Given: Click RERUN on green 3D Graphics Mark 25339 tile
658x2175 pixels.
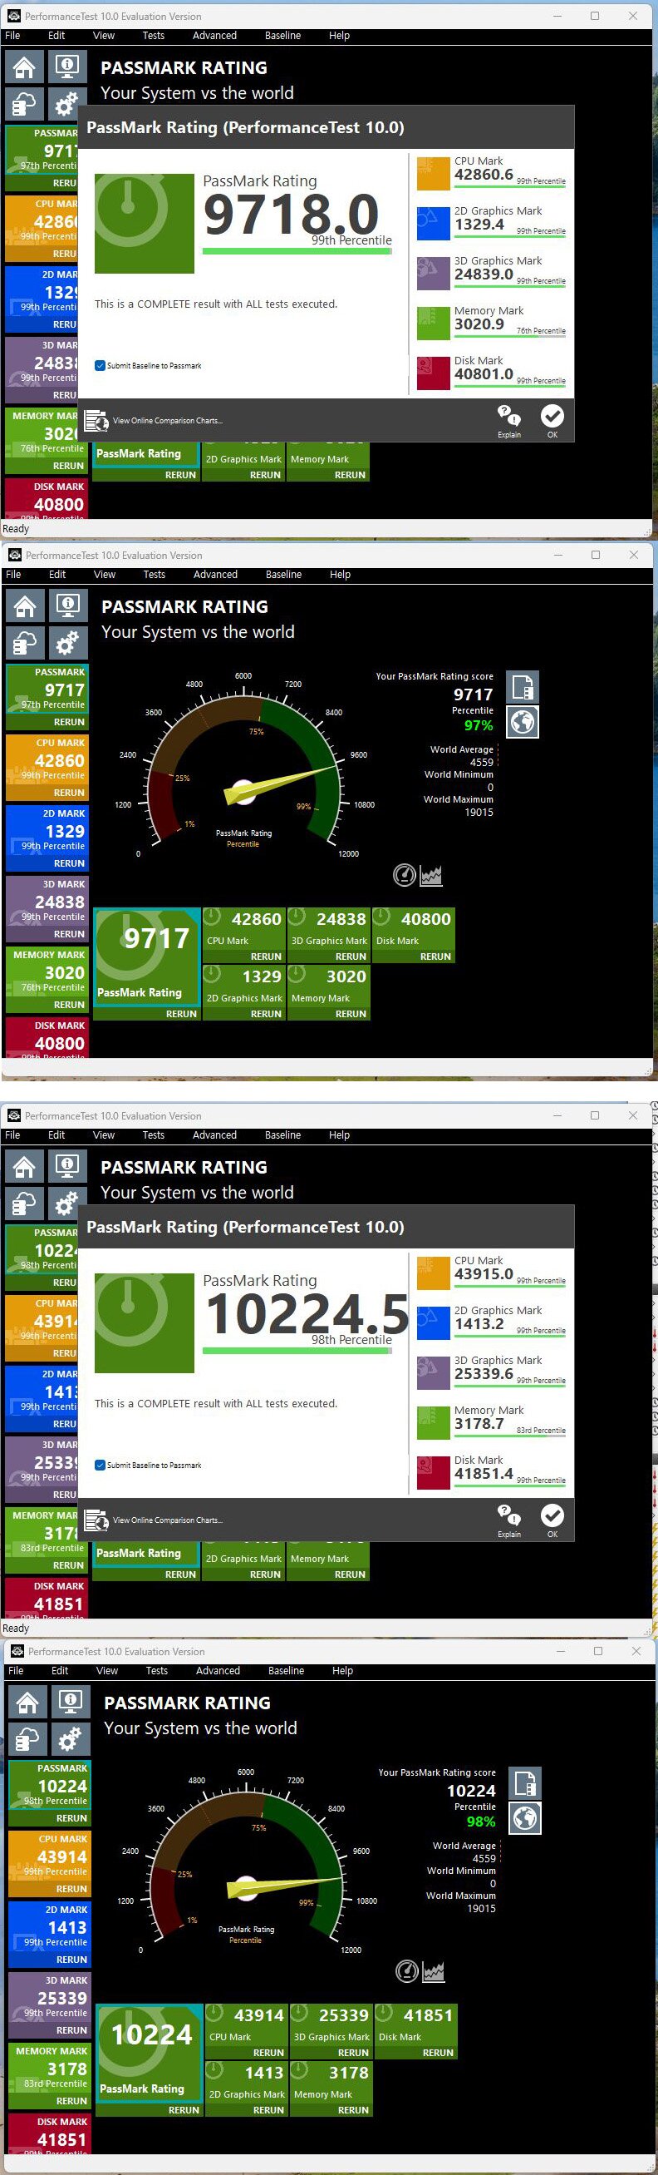Looking at the screenshot, I should [x=353, y=2053].
